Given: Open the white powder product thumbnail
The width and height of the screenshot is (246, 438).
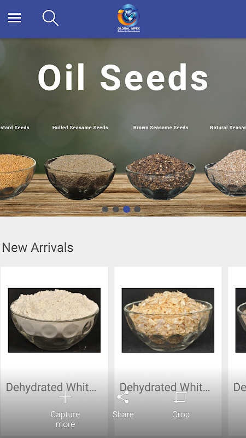Looking at the screenshot, I should point(54,320).
